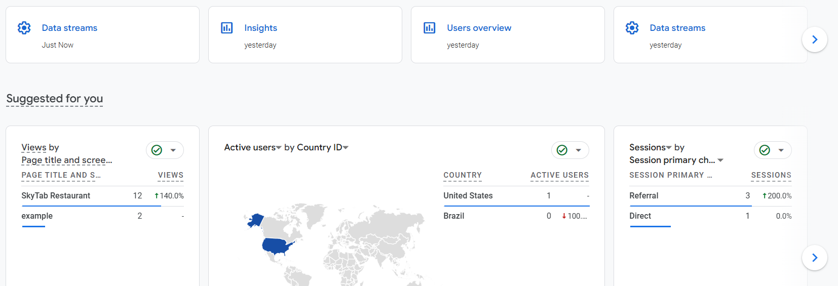Click the Referral row in the Sessions card
The height and width of the screenshot is (286, 838).
643,196
